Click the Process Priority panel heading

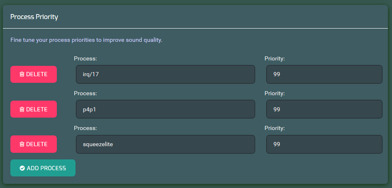click(34, 17)
